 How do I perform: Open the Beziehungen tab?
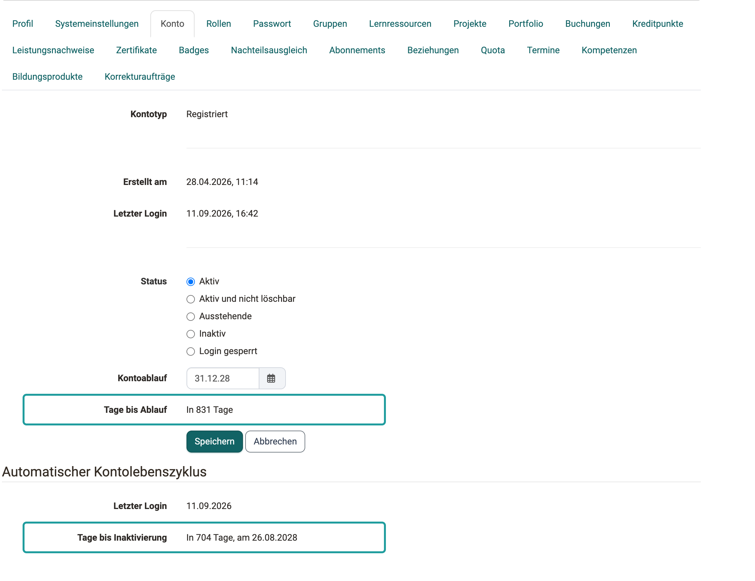433,50
